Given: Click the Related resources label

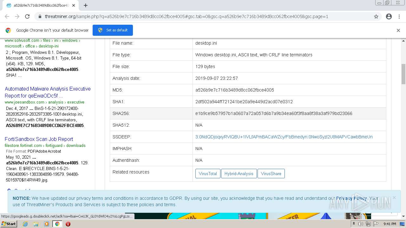Looking at the screenshot, I should 131,172.
